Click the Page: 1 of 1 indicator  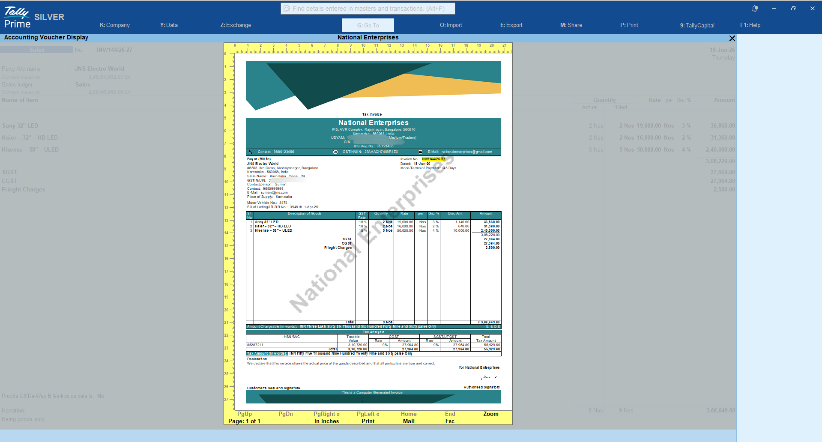point(244,421)
